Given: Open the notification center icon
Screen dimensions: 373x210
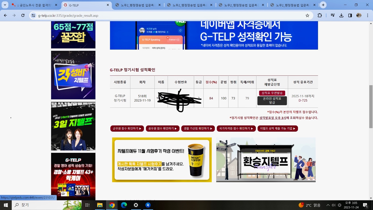Looking at the screenshot, I should (366, 205).
